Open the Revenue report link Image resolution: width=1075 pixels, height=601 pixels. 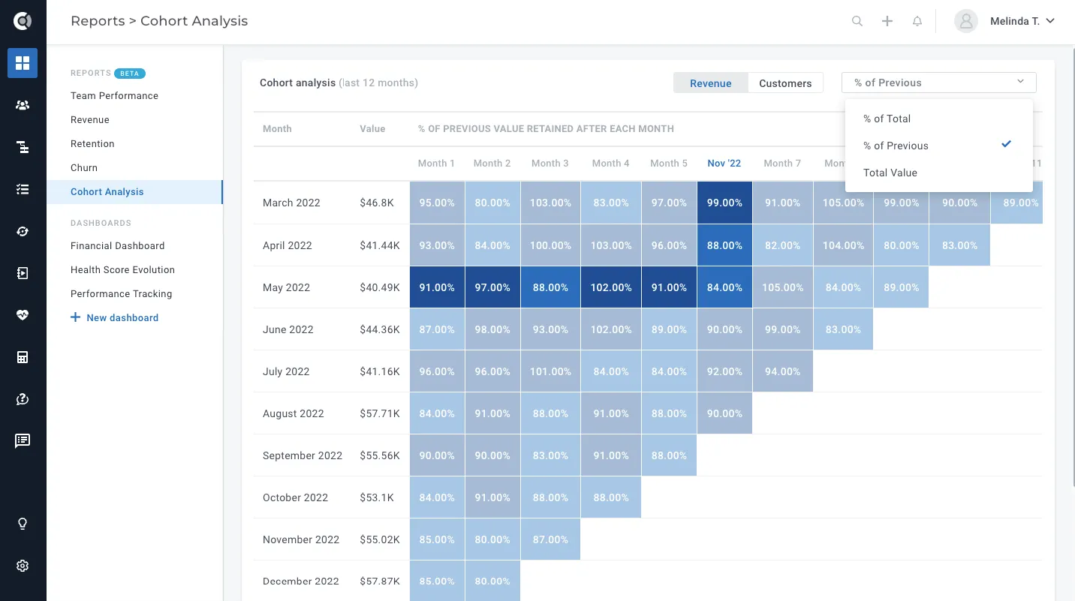[x=90, y=120]
